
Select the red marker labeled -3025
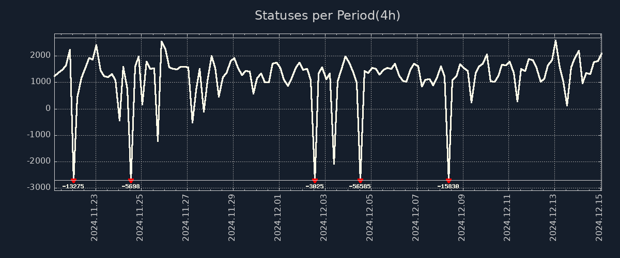click(315, 181)
